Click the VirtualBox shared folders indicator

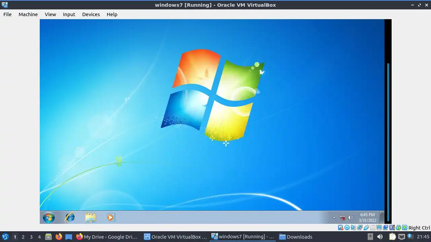point(372,228)
